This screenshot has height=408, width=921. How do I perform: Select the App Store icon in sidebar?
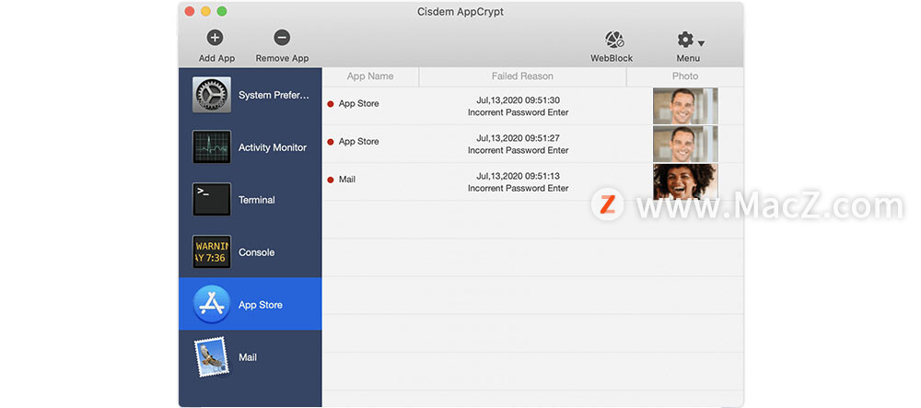(x=212, y=304)
